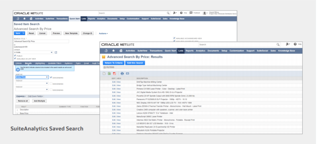Open Recent Records icon in the Results window
This screenshot has height=144, width=317.
coord(106,51)
